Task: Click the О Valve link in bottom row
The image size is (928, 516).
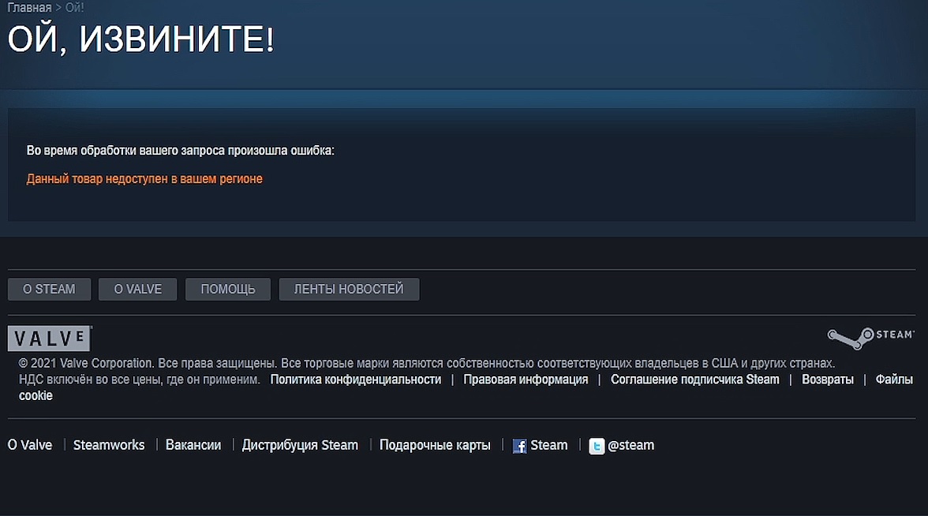Action: pos(30,445)
